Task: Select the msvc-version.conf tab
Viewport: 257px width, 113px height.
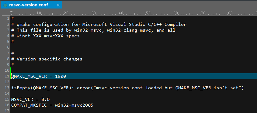Action: coord(31,5)
